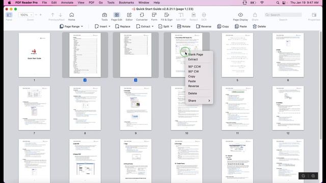Open the Extract dropdown in toolbar
Viewport: 326px width, 183px height.
(x=145, y=26)
